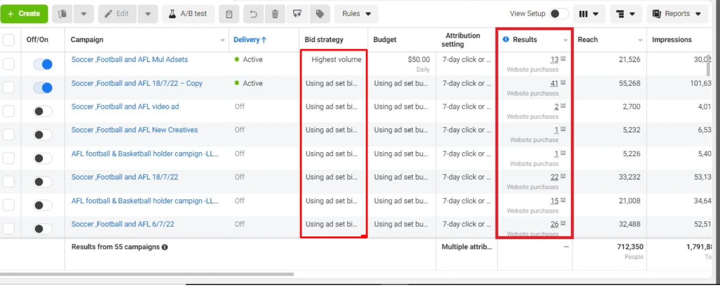Click the trash delete icon
The width and height of the screenshot is (720, 295).
click(275, 14)
